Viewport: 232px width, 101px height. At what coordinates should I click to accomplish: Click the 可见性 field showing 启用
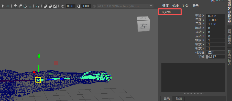coord(215,52)
